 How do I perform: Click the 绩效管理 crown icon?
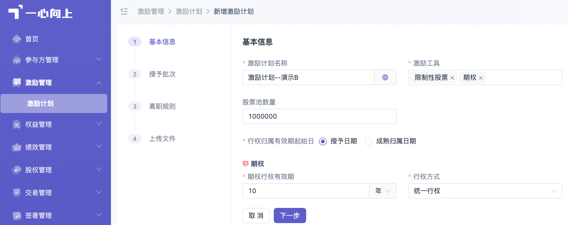point(17,147)
